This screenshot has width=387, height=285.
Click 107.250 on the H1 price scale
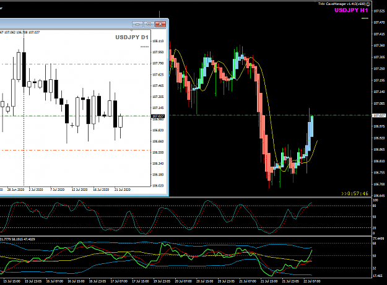(x=379, y=69)
